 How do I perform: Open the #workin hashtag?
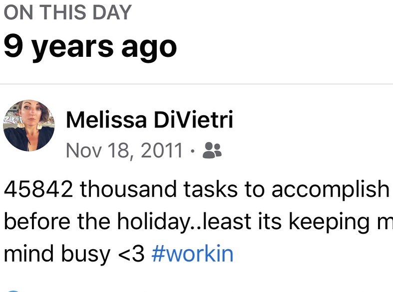click(192, 254)
